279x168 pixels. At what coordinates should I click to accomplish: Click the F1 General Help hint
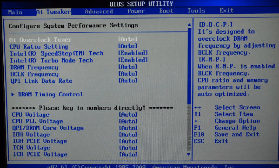pyautogui.click(x=225, y=128)
